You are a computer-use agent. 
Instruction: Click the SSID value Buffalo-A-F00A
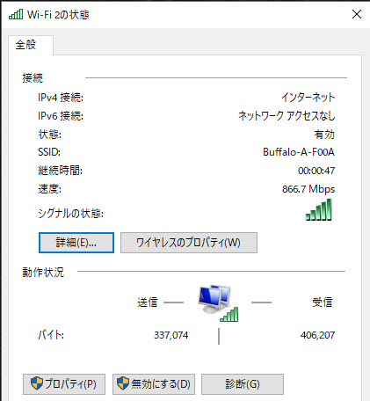pyautogui.click(x=299, y=152)
